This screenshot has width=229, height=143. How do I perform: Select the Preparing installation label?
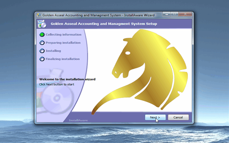coord(63,43)
